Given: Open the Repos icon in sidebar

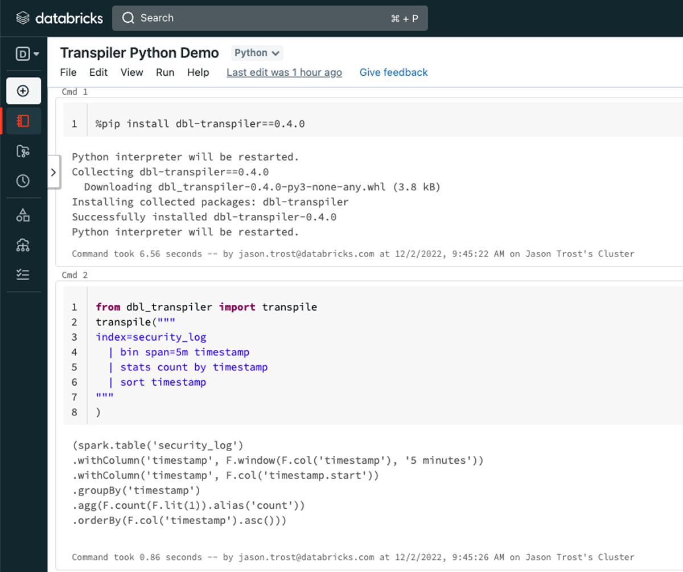Looking at the screenshot, I should (23, 151).
